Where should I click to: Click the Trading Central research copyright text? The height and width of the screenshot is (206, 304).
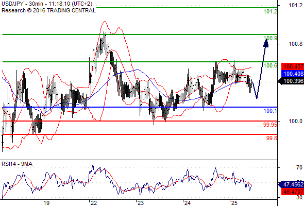pos(48,10)
